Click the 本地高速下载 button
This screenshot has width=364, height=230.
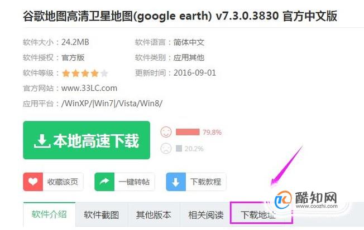(87, 140)
